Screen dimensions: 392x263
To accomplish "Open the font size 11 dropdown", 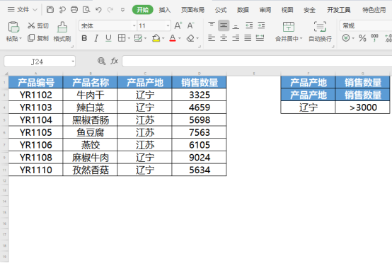I will tap(168, 25).
